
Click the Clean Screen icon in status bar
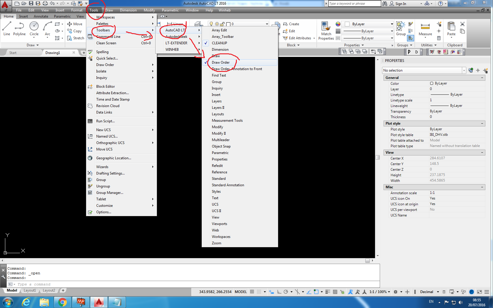coord(480,292)
